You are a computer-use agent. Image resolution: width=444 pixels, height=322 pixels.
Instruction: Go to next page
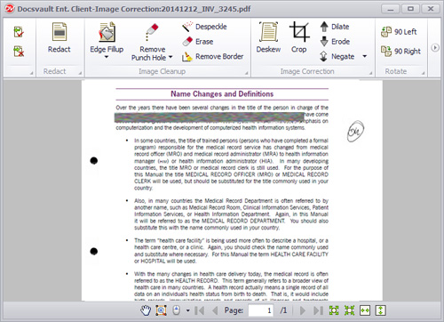click(303, 310)
